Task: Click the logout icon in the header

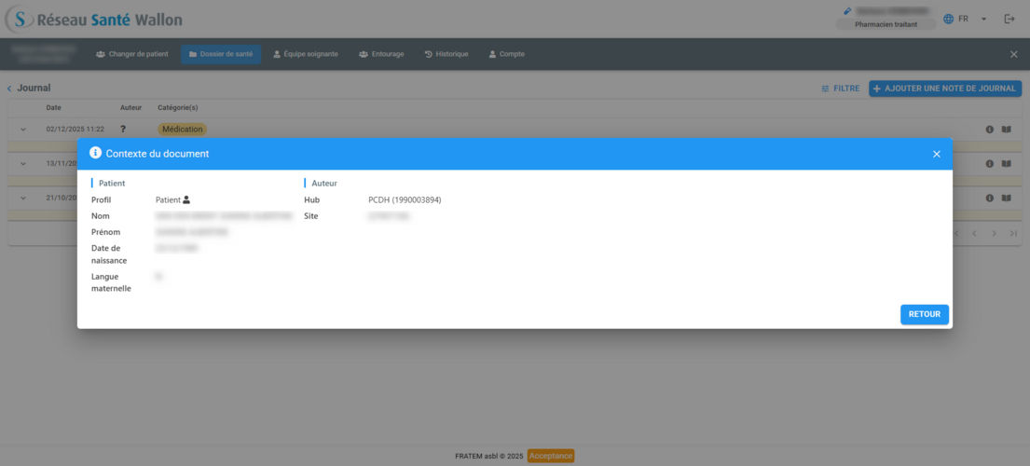Action: tap(1009, 19)
